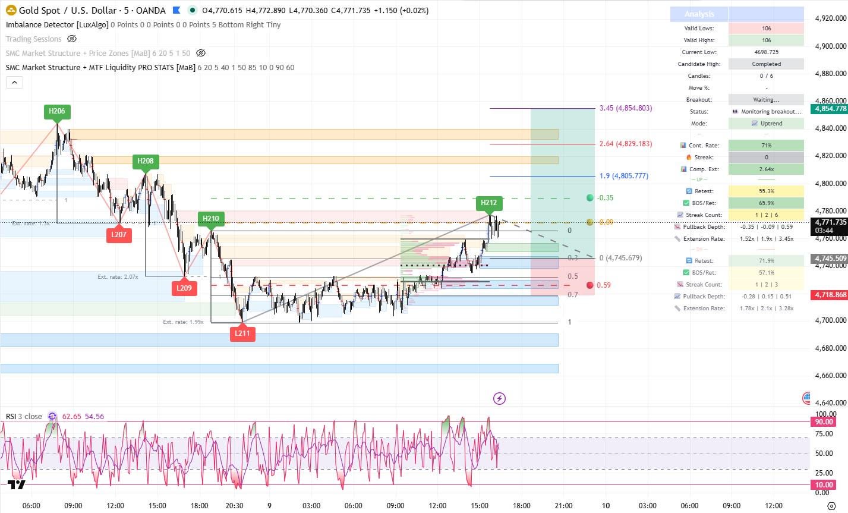Click the 90.00 overbought level label on the RSI scale
848x513 pixels.
coord(822,421)
